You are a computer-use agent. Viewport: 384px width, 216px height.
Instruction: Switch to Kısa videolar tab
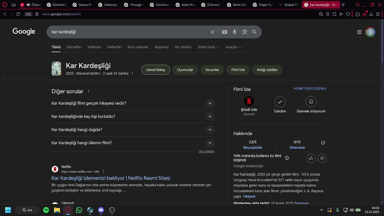138,47
